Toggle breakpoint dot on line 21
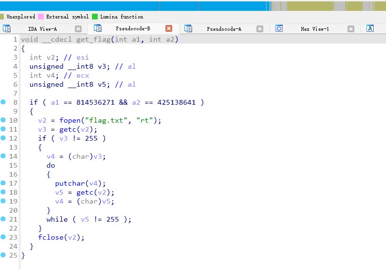The width and height of the screenshot is (386, 269). point(3,219)
